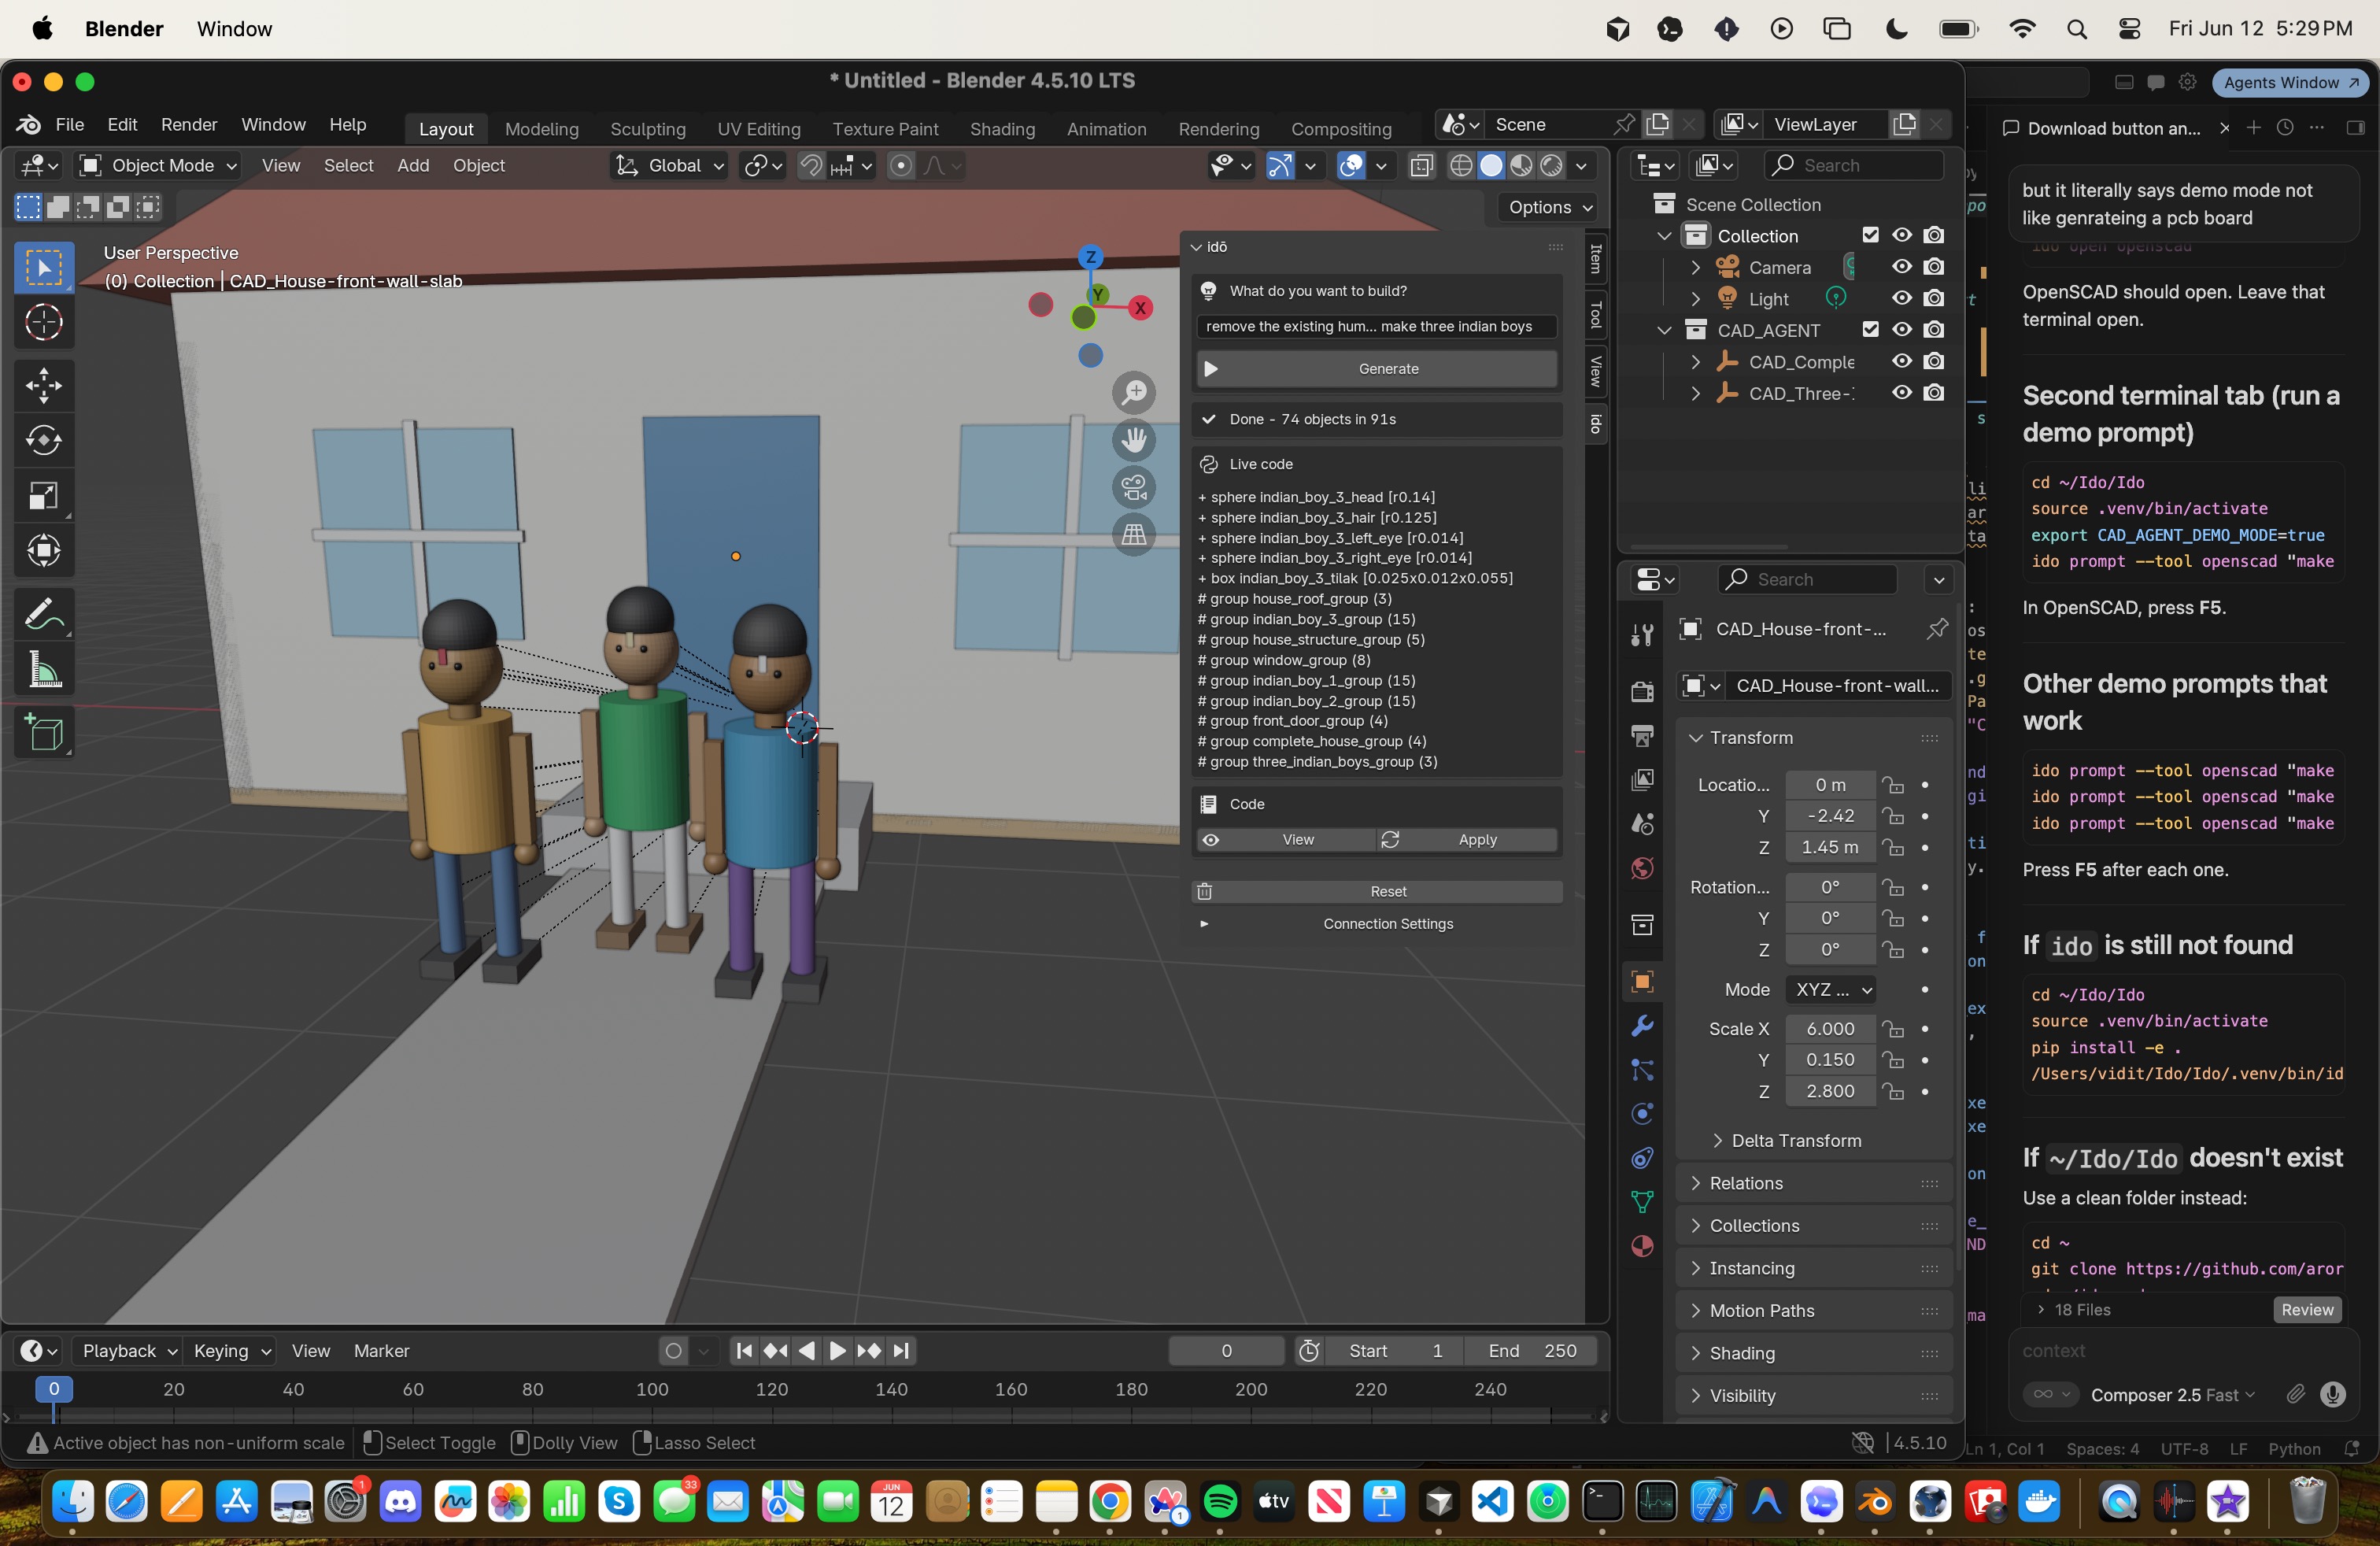This screenshot has height=1546, width=2380.
Task: Click the Apply code button
Action: (1467, 840)
